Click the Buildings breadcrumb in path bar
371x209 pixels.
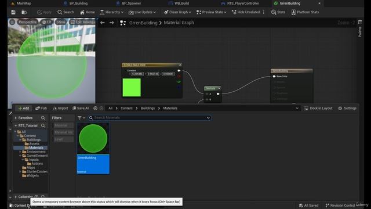pos(148,109)
